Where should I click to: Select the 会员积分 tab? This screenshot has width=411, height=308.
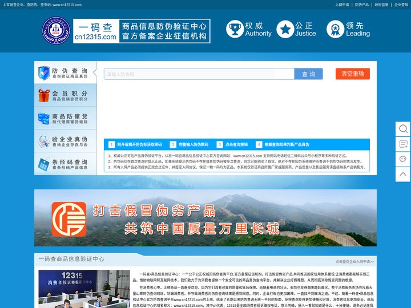point(66,95)
